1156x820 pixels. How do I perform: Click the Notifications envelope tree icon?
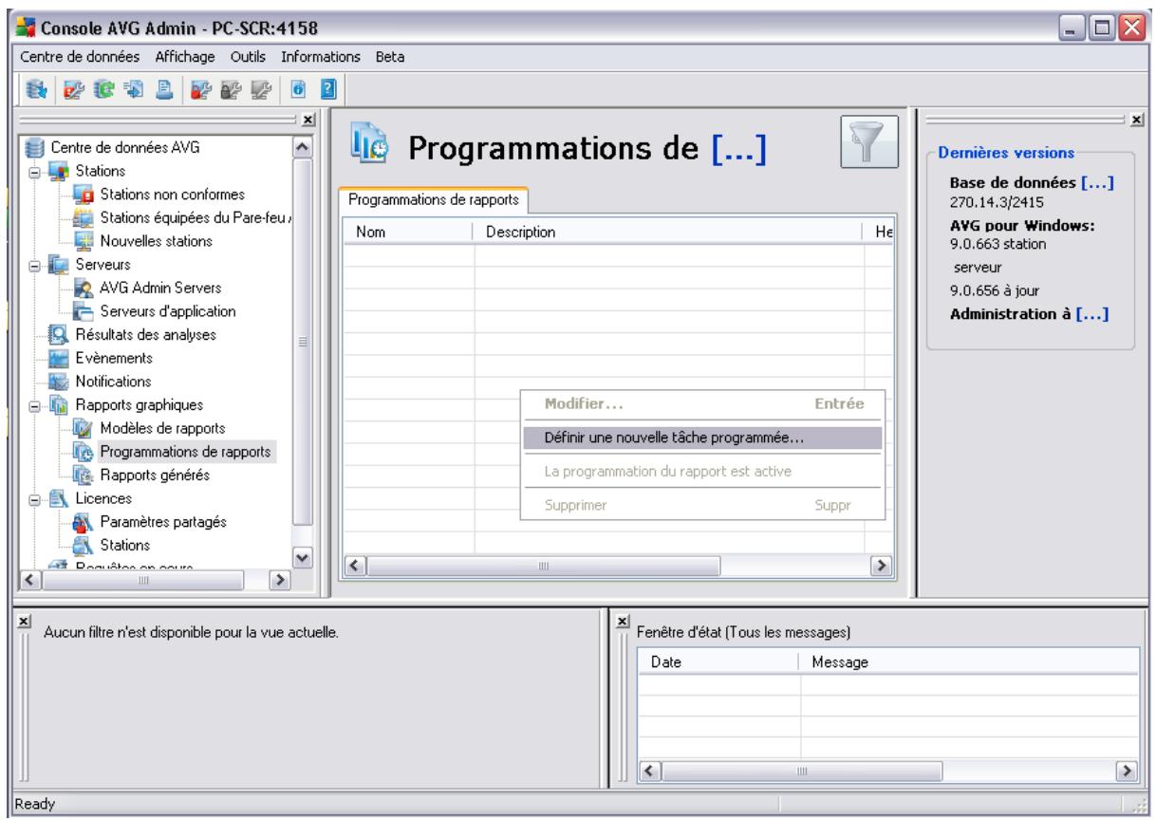60,382
